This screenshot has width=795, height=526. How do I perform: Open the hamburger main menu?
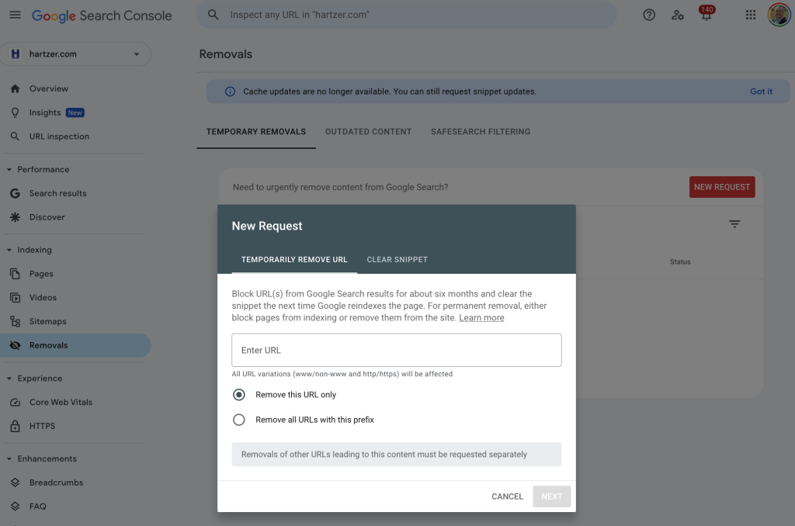pos(16,16)
